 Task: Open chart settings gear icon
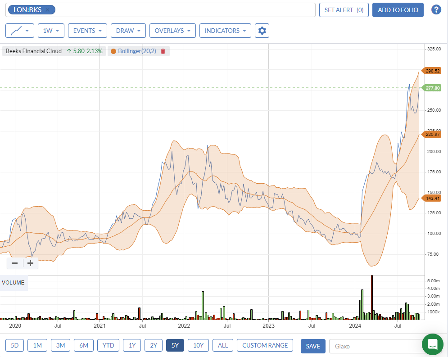(x=262, y=31)
